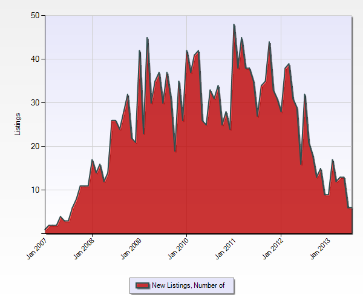Click the curve peak at Jan 2008 gridline
This screenshot has height=303, width=363.
tap(92, 160)
